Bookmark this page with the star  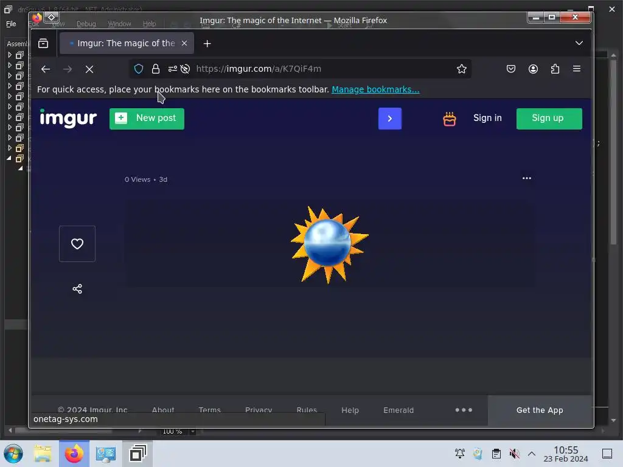coord(461,69)
